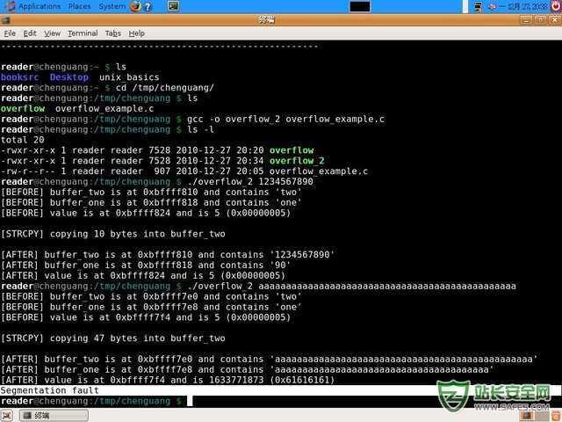562x422 pixels.
Task: Click the hex value '(0x61616161)'
Action: tap(302, 380)
